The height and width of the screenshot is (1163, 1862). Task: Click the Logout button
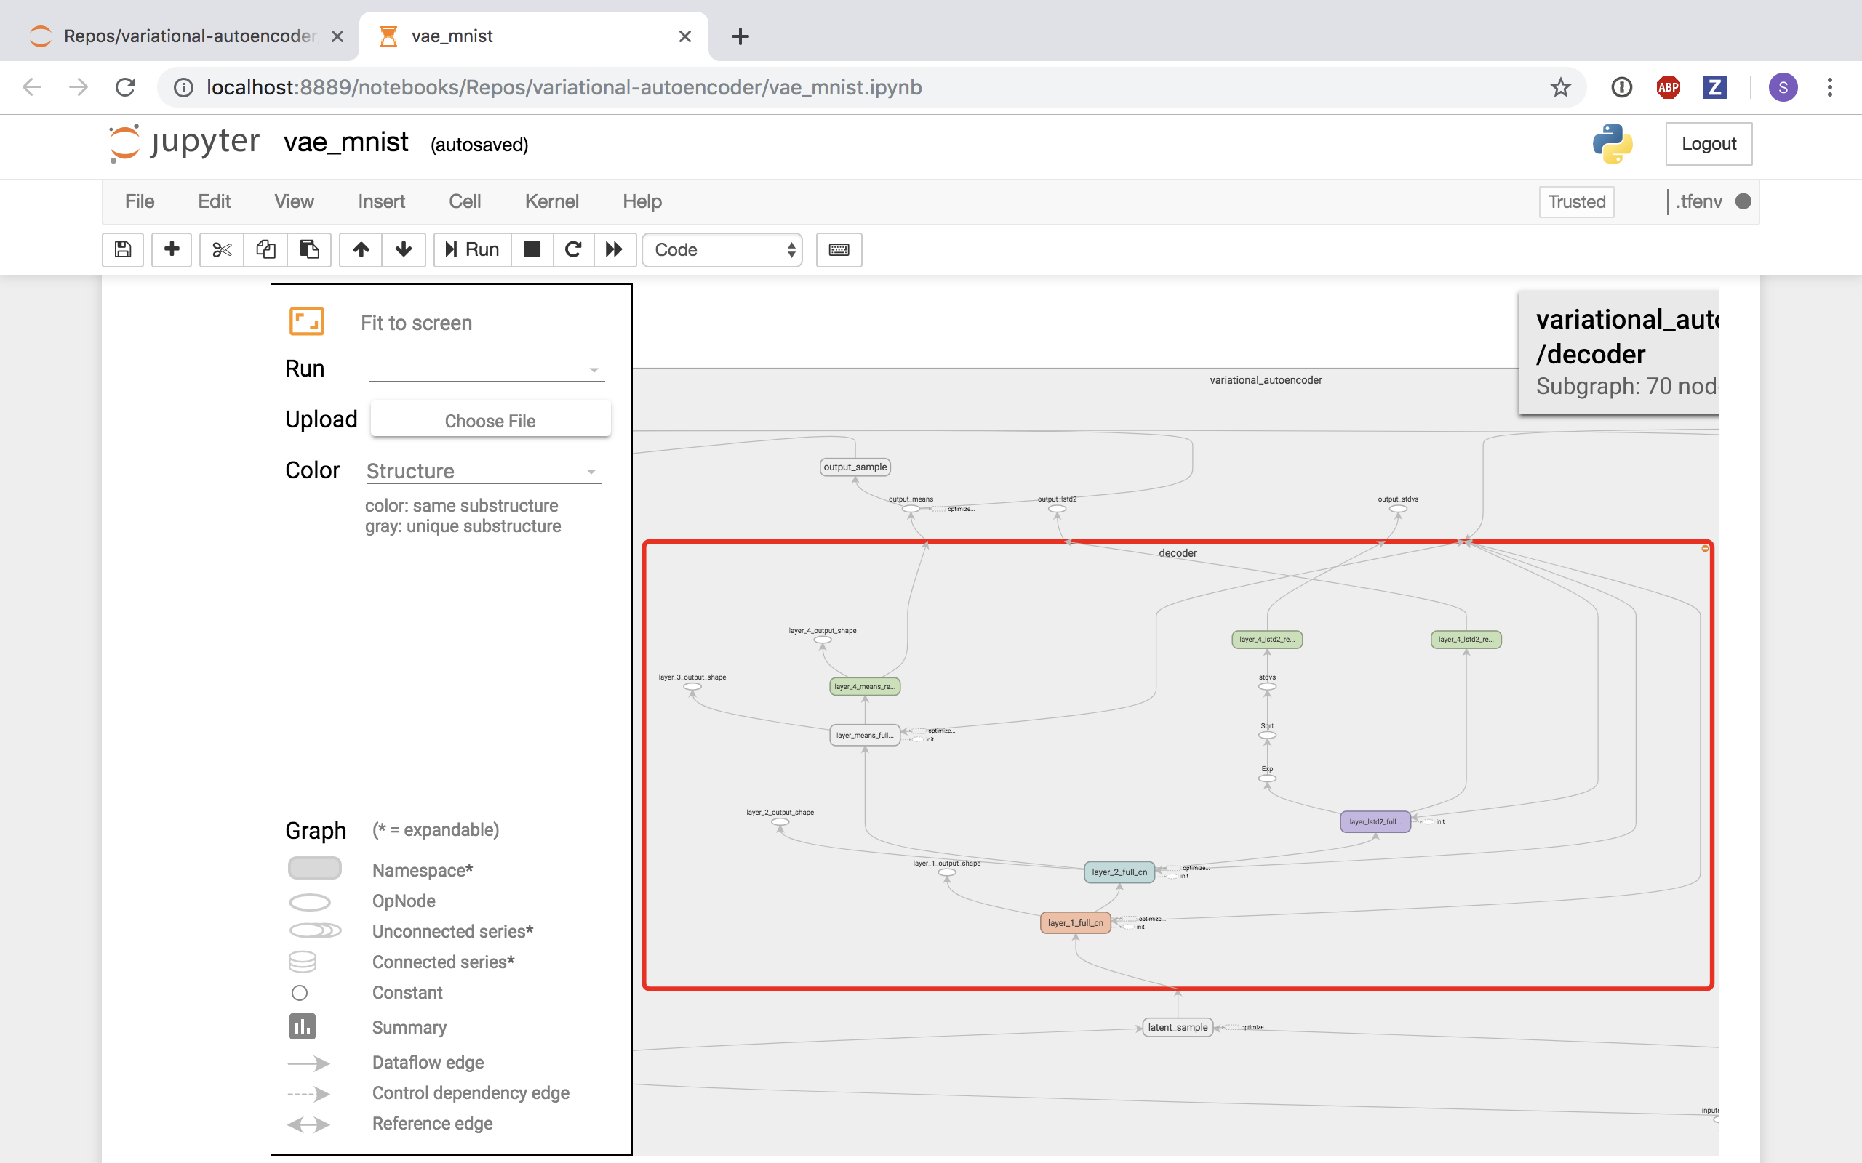point(1708,144)
